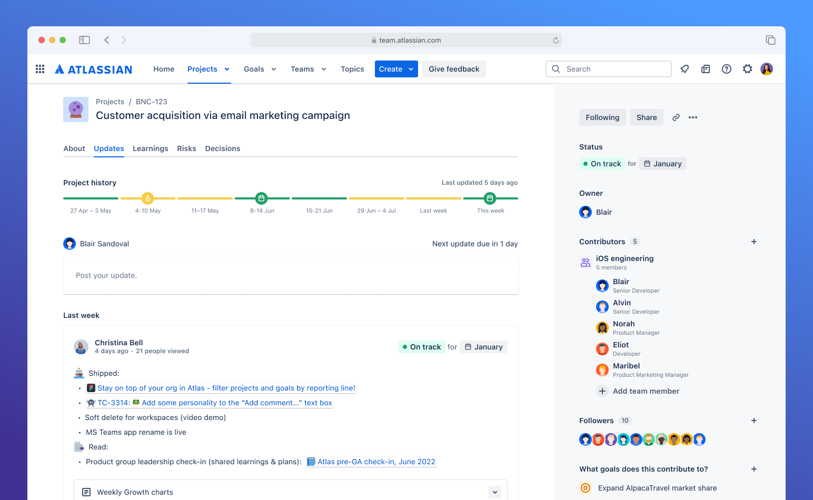Image resolution: width=813 pixels, height=500 pixels.
Task: Open the Expand AlpacaTravel market share goal
Action: [x=658, y=488]
